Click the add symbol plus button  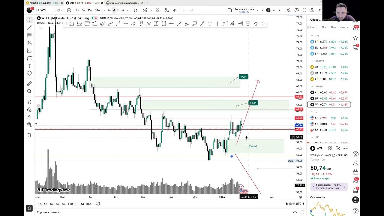pos(69,10)
